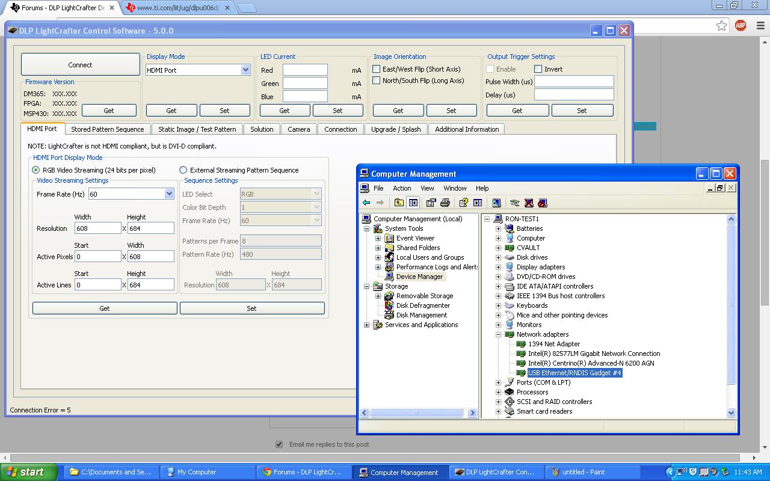This screenshot has width=770, height=481.
Task: Click the volume speaker tray icon
Action: (714, 472)
